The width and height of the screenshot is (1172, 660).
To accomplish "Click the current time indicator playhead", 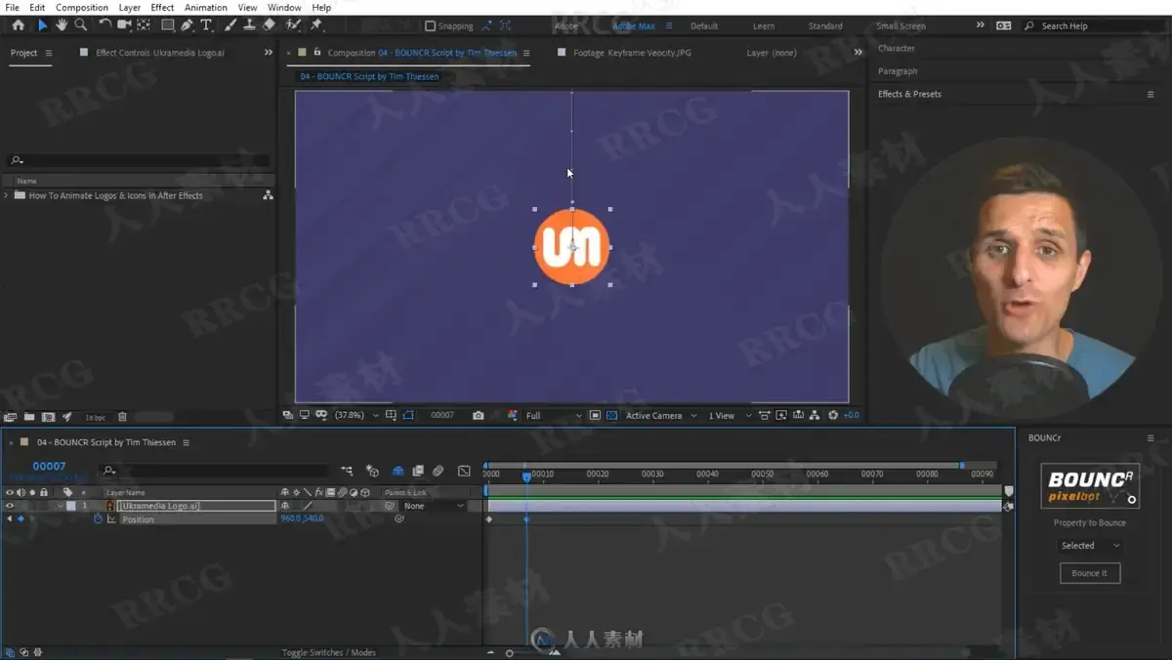I will 526,475.
